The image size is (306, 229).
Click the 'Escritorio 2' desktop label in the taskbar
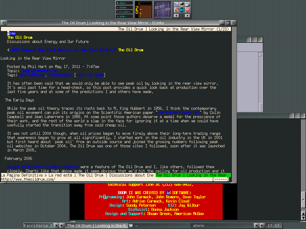[x=38, y=225]
